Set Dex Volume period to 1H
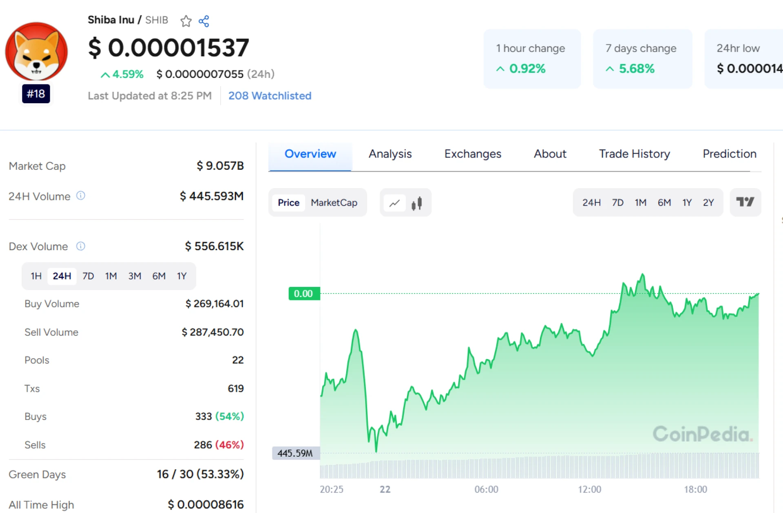Viewport: 783px width, 513px height. [x=36, y=276]
